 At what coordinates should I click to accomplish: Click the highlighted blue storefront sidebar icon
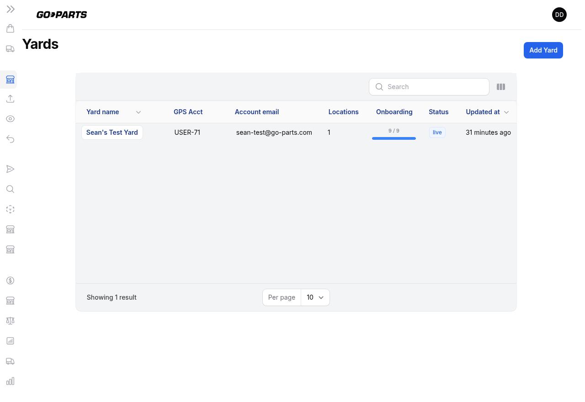(10, 80)
